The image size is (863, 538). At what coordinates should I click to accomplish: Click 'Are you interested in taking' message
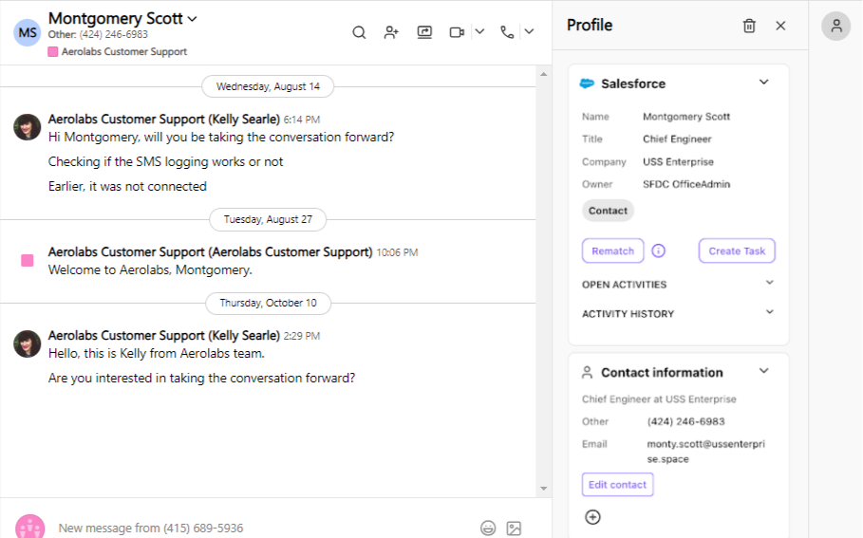(x=201, y=379)
